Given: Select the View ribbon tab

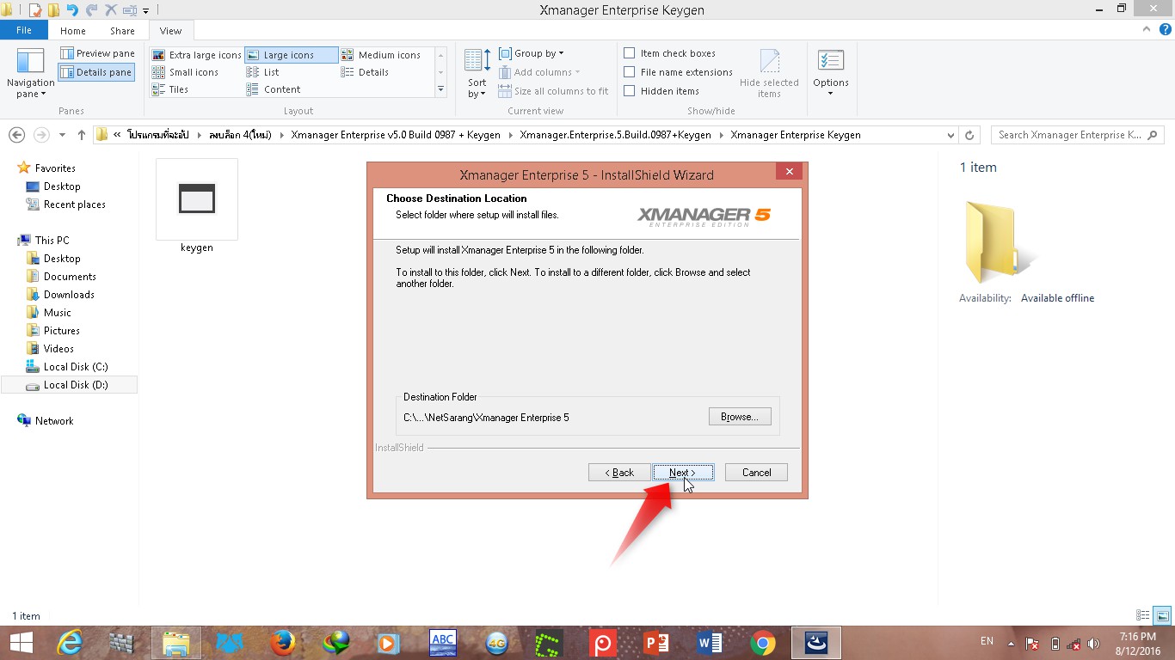Looking at the screenshot, I should 170,31.
